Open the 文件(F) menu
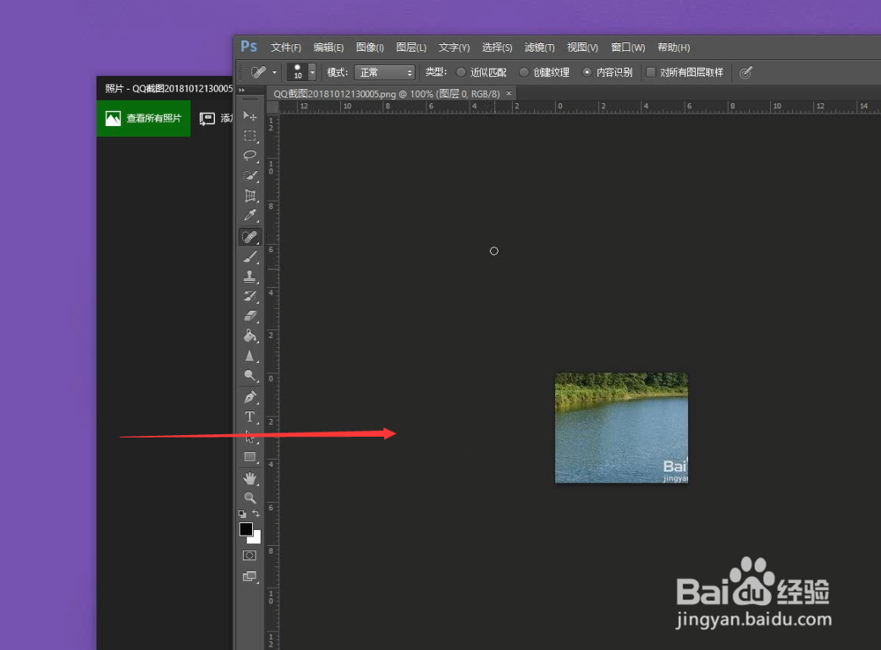Screen dimensions: 881x650 (x=285, y=48)
